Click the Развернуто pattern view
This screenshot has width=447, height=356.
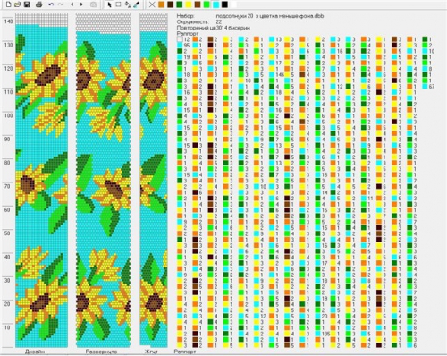pos(103,180)
